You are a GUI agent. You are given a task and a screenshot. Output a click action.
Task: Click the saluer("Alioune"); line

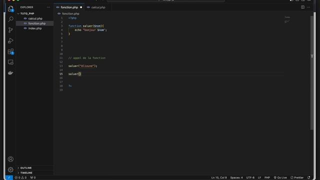[x=82, y=66]
